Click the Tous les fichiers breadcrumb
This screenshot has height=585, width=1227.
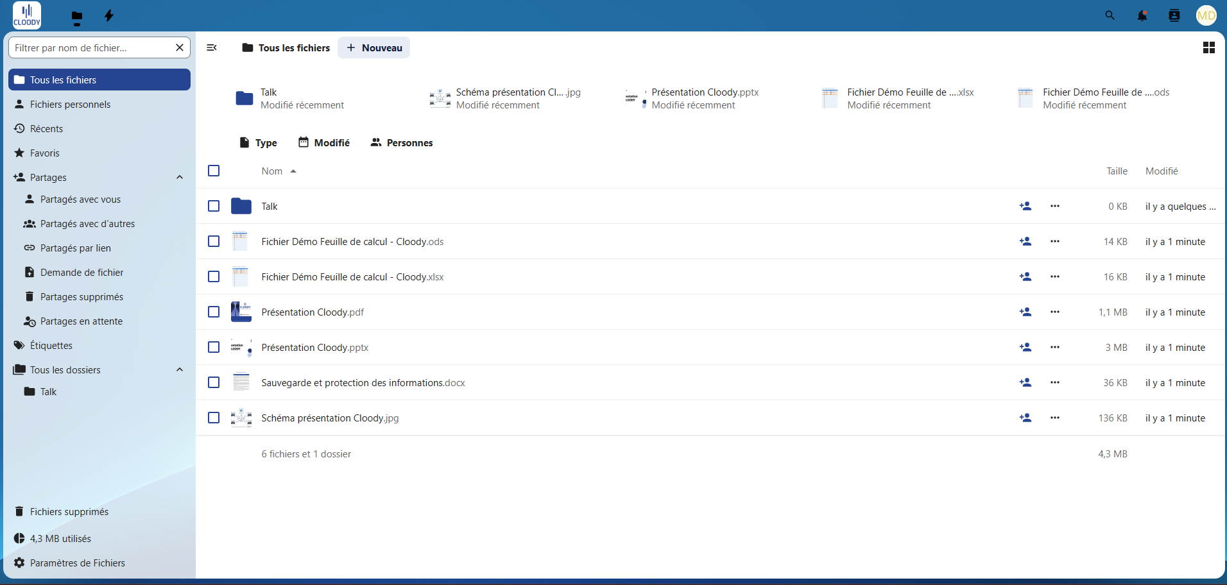[286, 47]
